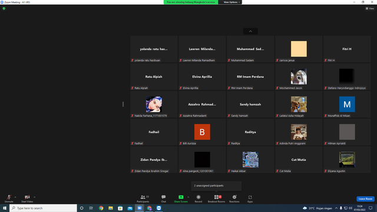
Task: Select Fadhail's participant tile
Action: tap(154, 132)
